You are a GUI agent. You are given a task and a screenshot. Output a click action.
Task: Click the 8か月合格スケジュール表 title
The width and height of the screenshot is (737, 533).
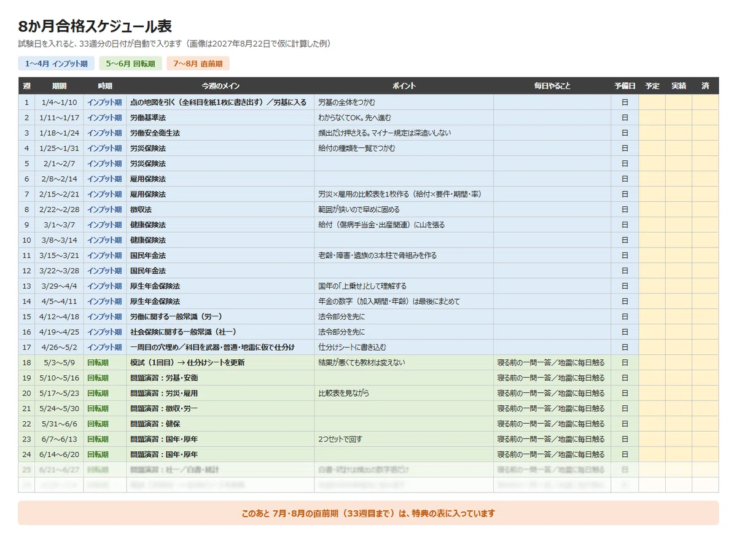(x=95, y=26)
